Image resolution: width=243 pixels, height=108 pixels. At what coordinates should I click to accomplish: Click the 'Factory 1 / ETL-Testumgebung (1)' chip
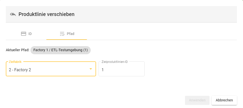pos(61,50)
